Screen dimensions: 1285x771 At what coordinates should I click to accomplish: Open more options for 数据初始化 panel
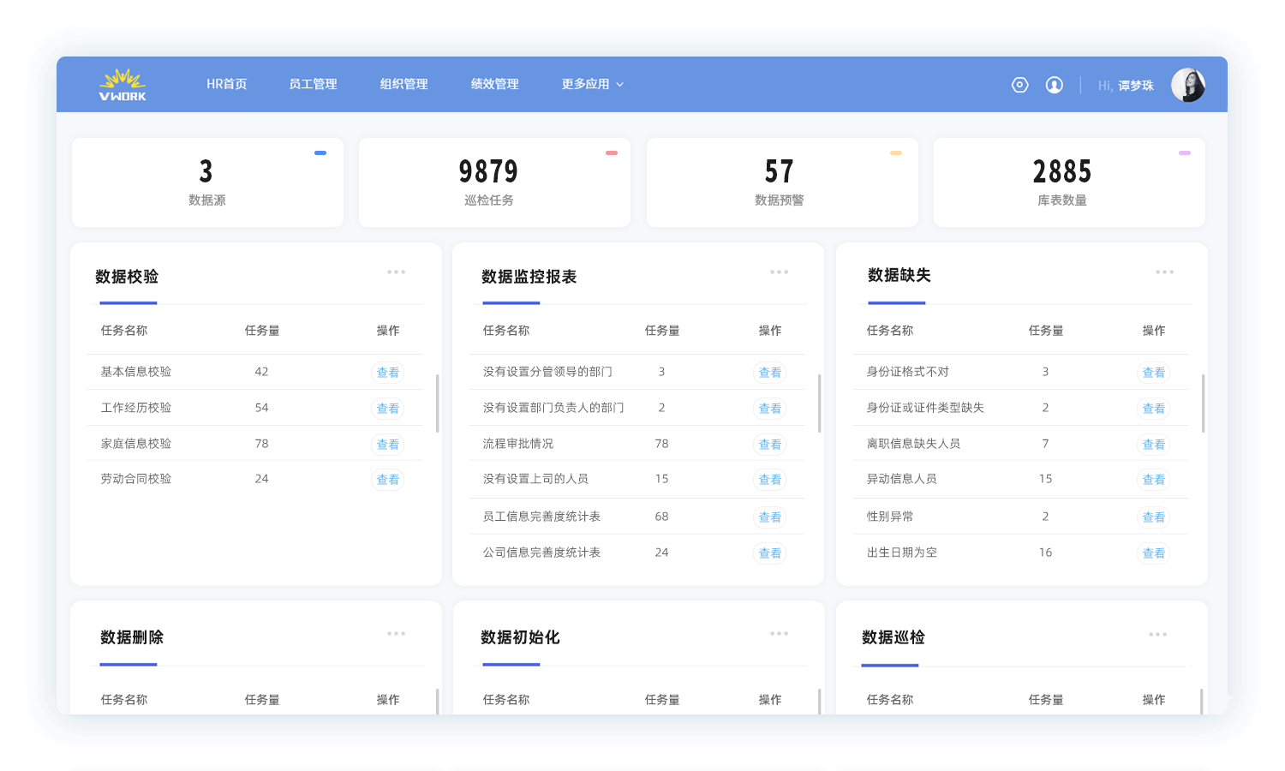pyautogui.click(x=779, y=634)
